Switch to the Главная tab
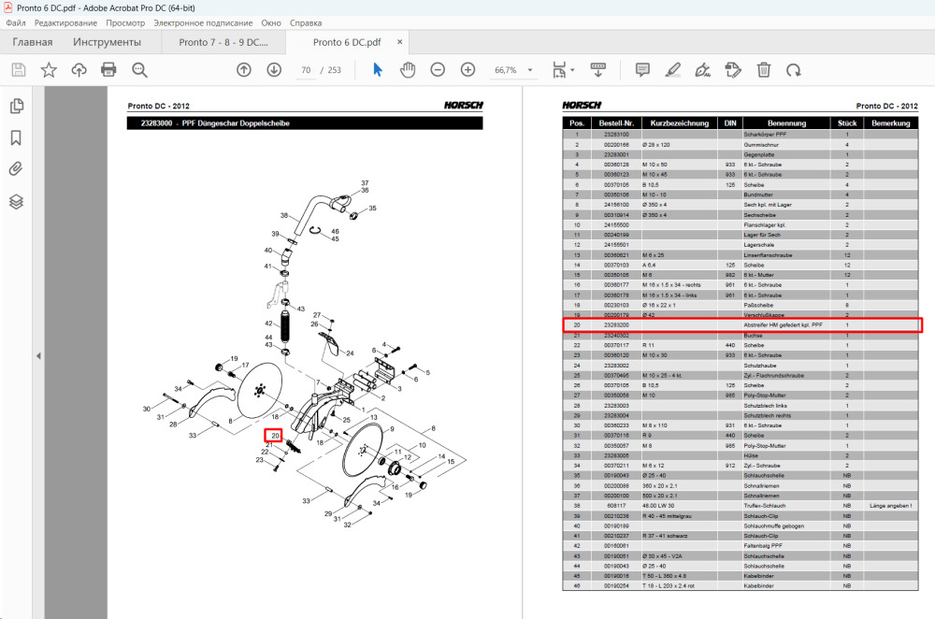935x619 pixels. [x=32, y=42]
